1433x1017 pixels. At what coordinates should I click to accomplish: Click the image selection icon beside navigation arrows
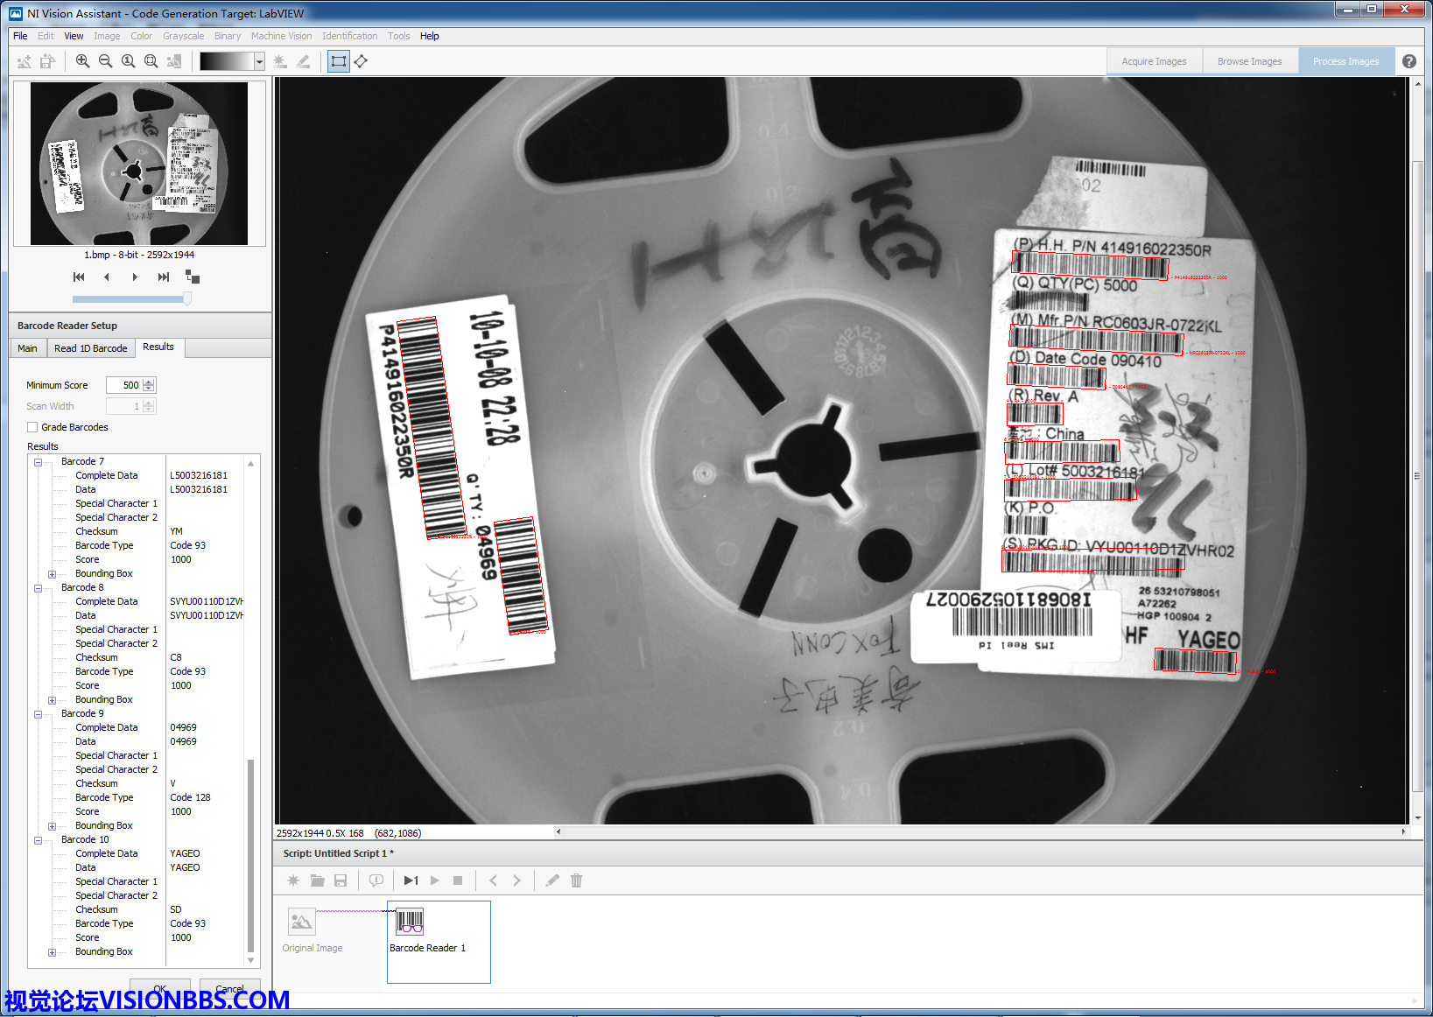[193, 277]
